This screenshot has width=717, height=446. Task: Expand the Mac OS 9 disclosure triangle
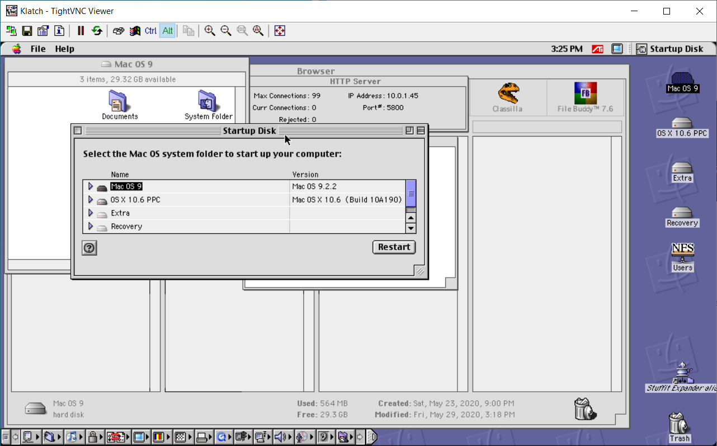[x=90, y=186]
